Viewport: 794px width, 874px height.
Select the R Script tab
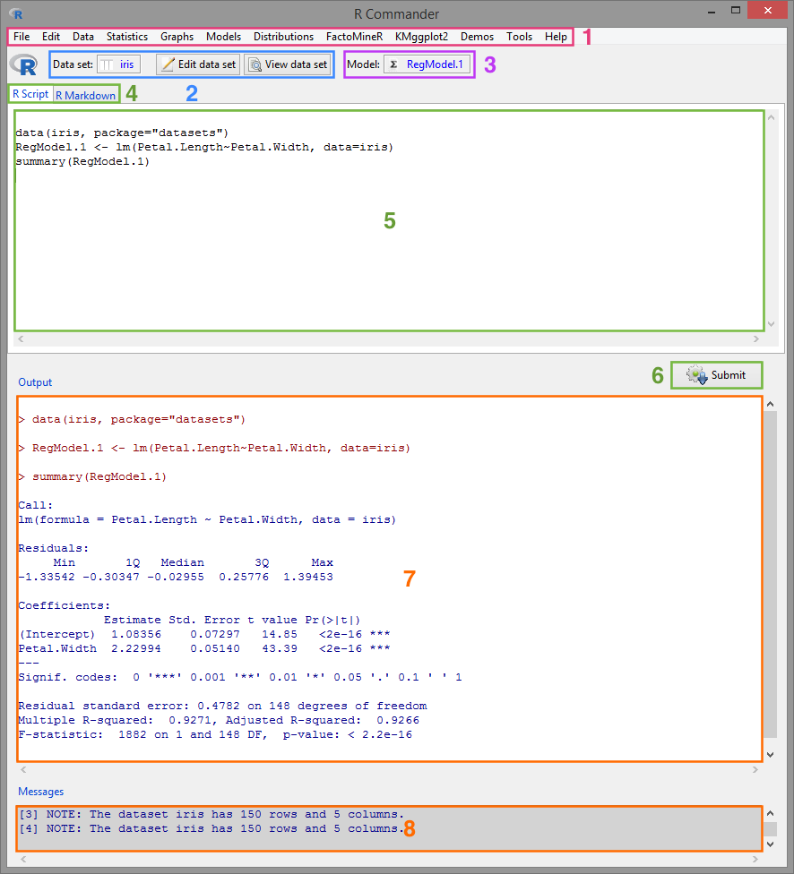click(x=30, y=93)
